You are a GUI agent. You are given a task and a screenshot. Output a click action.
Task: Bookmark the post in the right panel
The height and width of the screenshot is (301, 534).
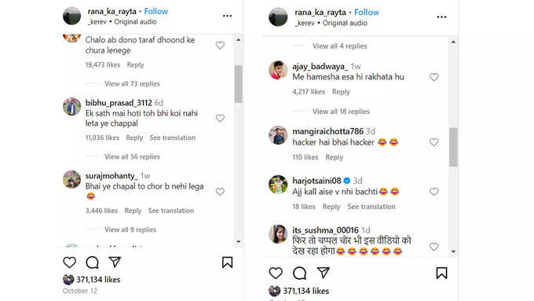(x=441, y=273)
